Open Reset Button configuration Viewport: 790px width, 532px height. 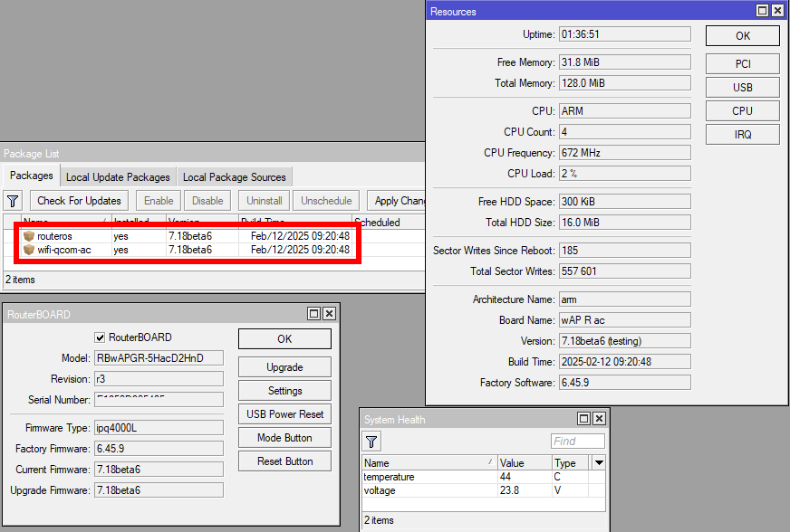[284, 461]
